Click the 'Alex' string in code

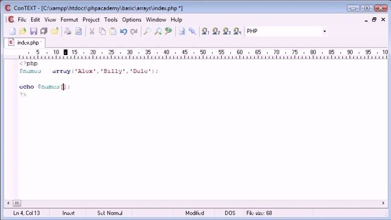[86, 71]
